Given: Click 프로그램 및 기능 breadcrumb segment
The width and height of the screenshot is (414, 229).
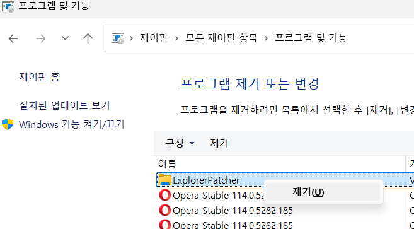Looking at the screenshot, I should [311, 38].
